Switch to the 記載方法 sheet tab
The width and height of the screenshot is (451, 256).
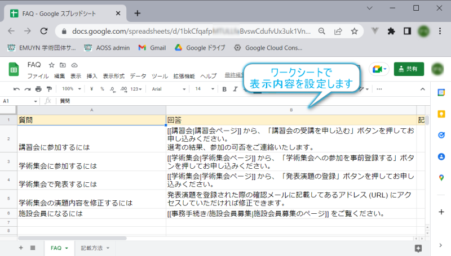click(x=91, y=248)
